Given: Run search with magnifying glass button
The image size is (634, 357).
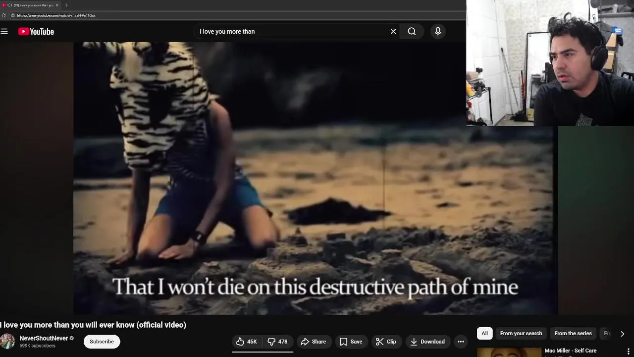Looking at the screenshot, I should pos(412,31).
